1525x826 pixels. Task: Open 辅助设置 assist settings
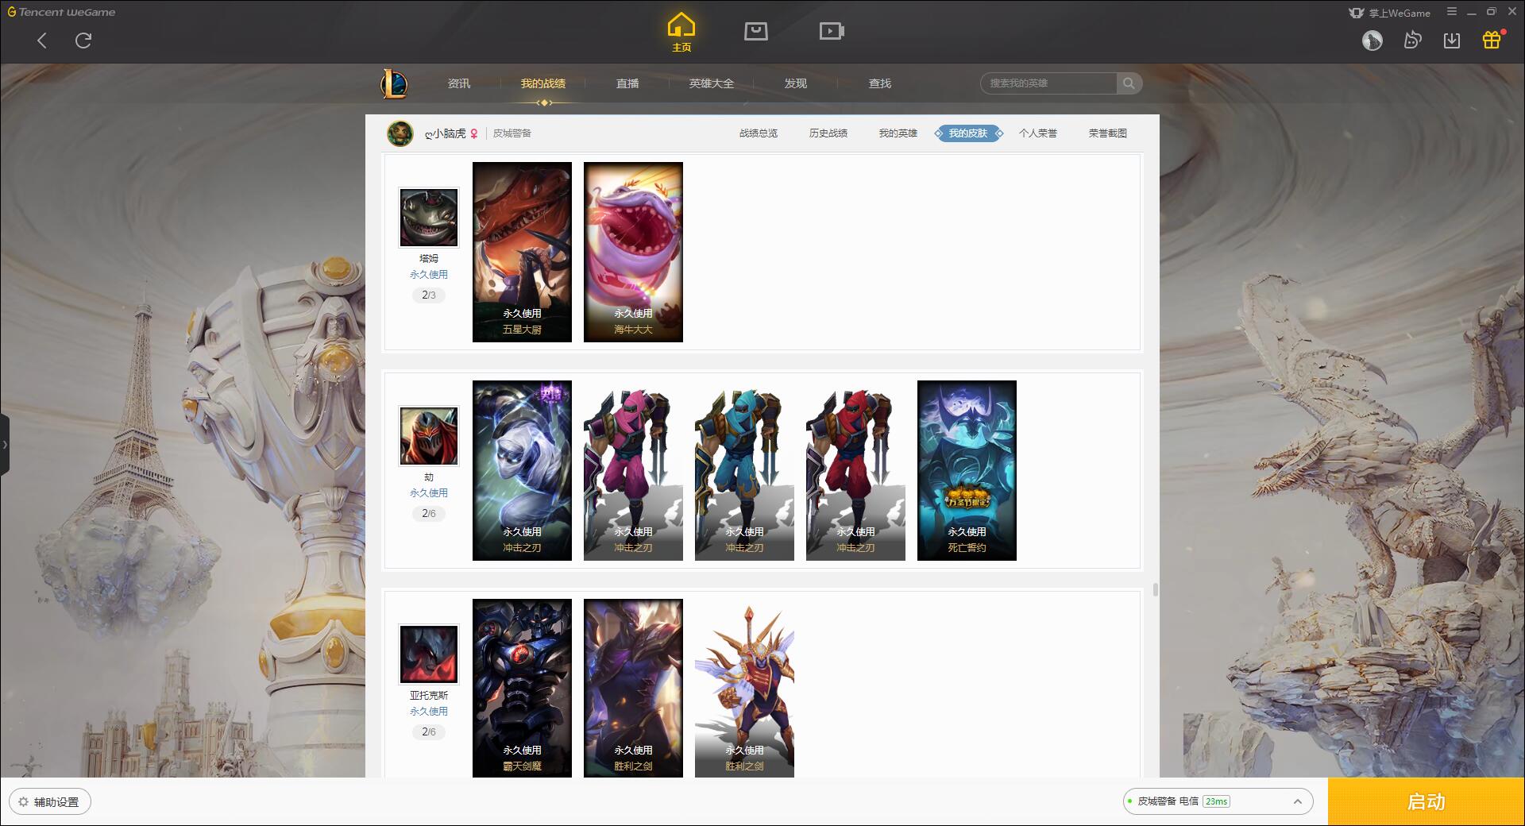49,802
